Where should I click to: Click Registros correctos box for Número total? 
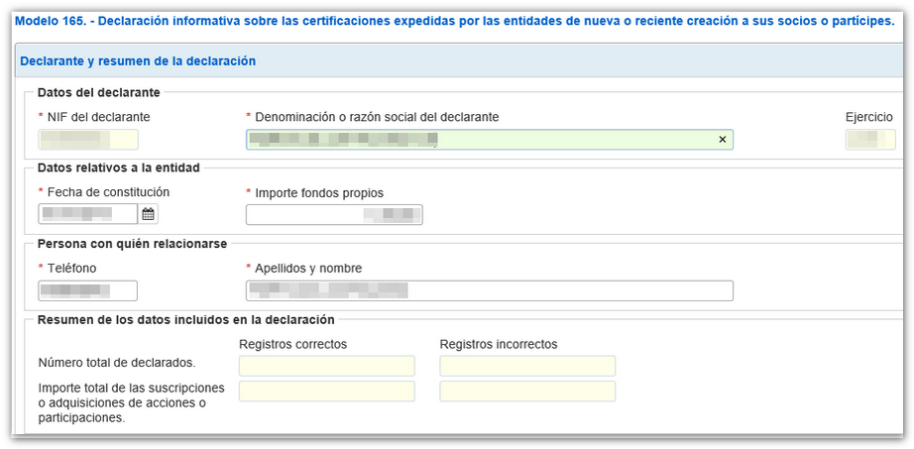coord(326,366)
